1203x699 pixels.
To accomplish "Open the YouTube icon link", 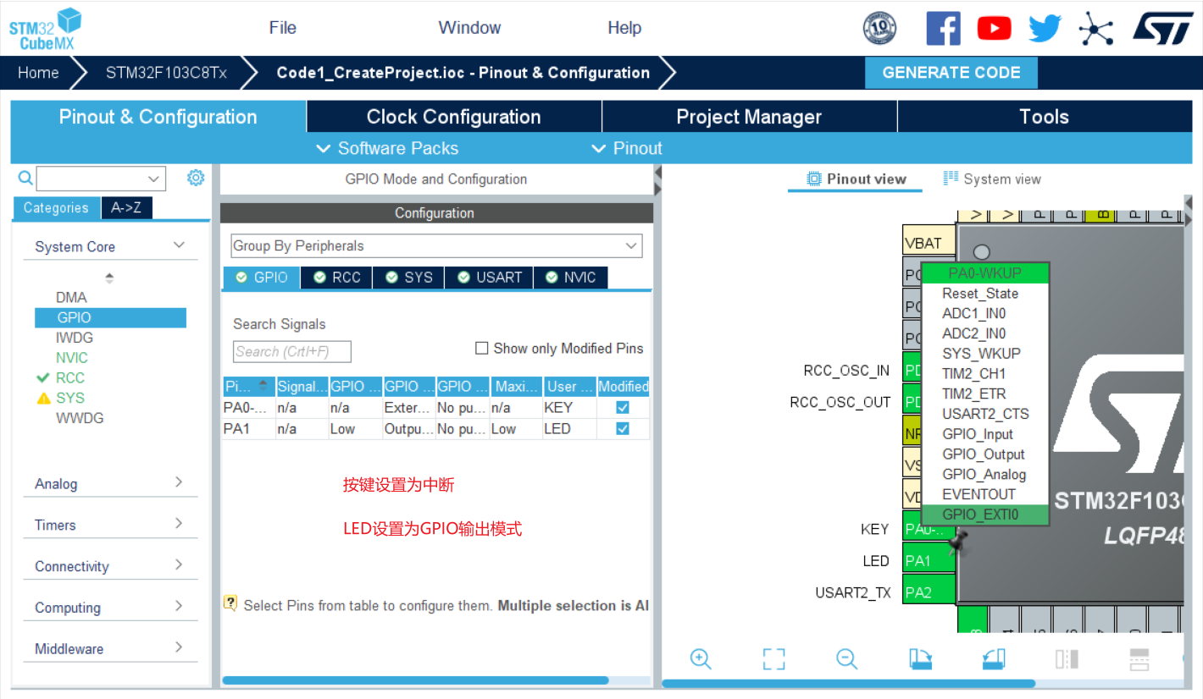I will [x=994, y=28].
